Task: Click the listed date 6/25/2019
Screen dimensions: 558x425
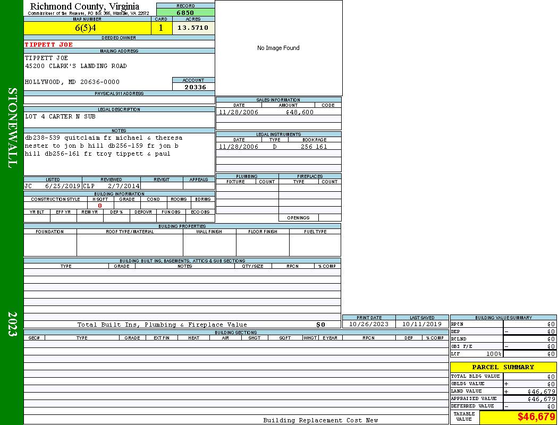Action: coord(62,186)
